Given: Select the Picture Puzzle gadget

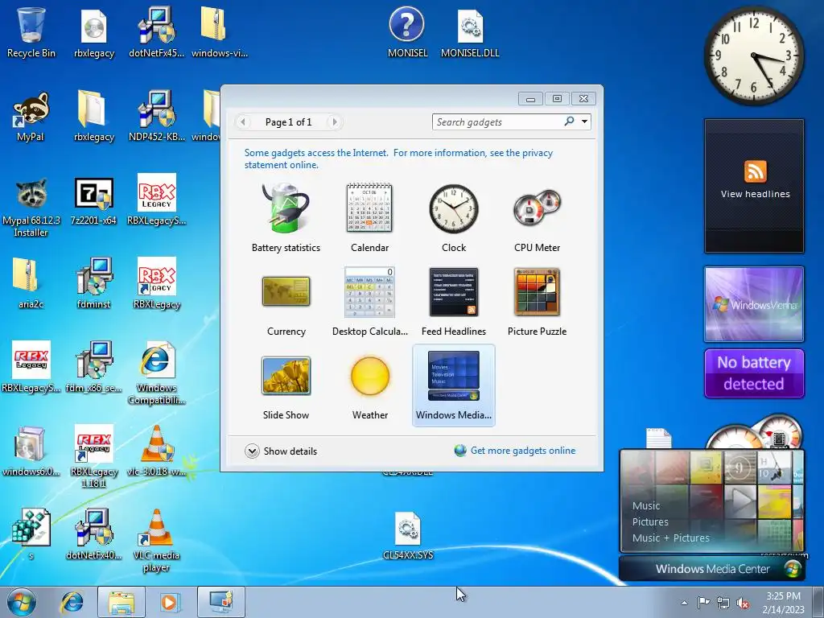Looking at the screenshot, I should pyautogui.click(x=537, y=301).
